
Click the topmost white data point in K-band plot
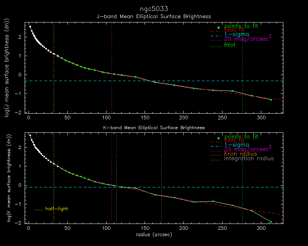pyautogui.click(x=30, y=136)
